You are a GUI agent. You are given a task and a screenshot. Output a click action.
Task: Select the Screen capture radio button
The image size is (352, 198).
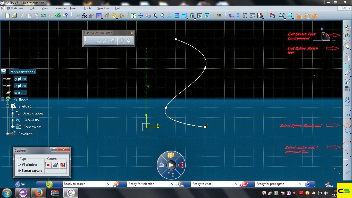click(19, 170)
